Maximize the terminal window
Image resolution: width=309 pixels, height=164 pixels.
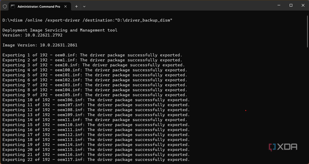click(x=291, y=5)
